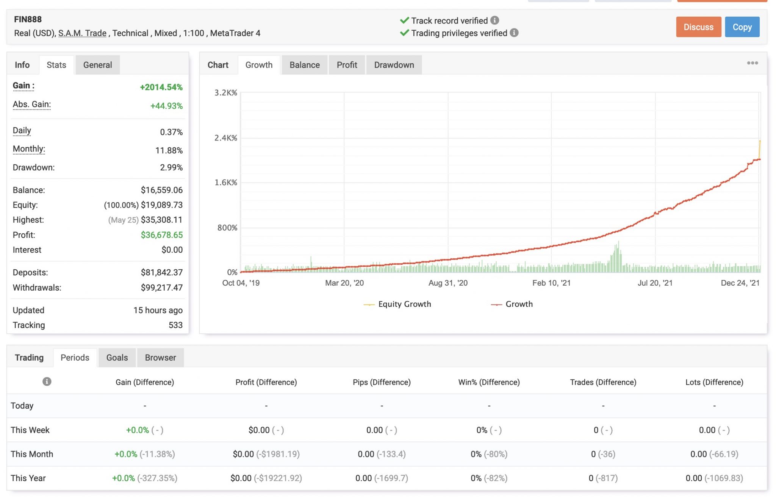Click the Drawdown value 2.99%
Viewport: 776px width, 497px height.
tap(171, 167)
